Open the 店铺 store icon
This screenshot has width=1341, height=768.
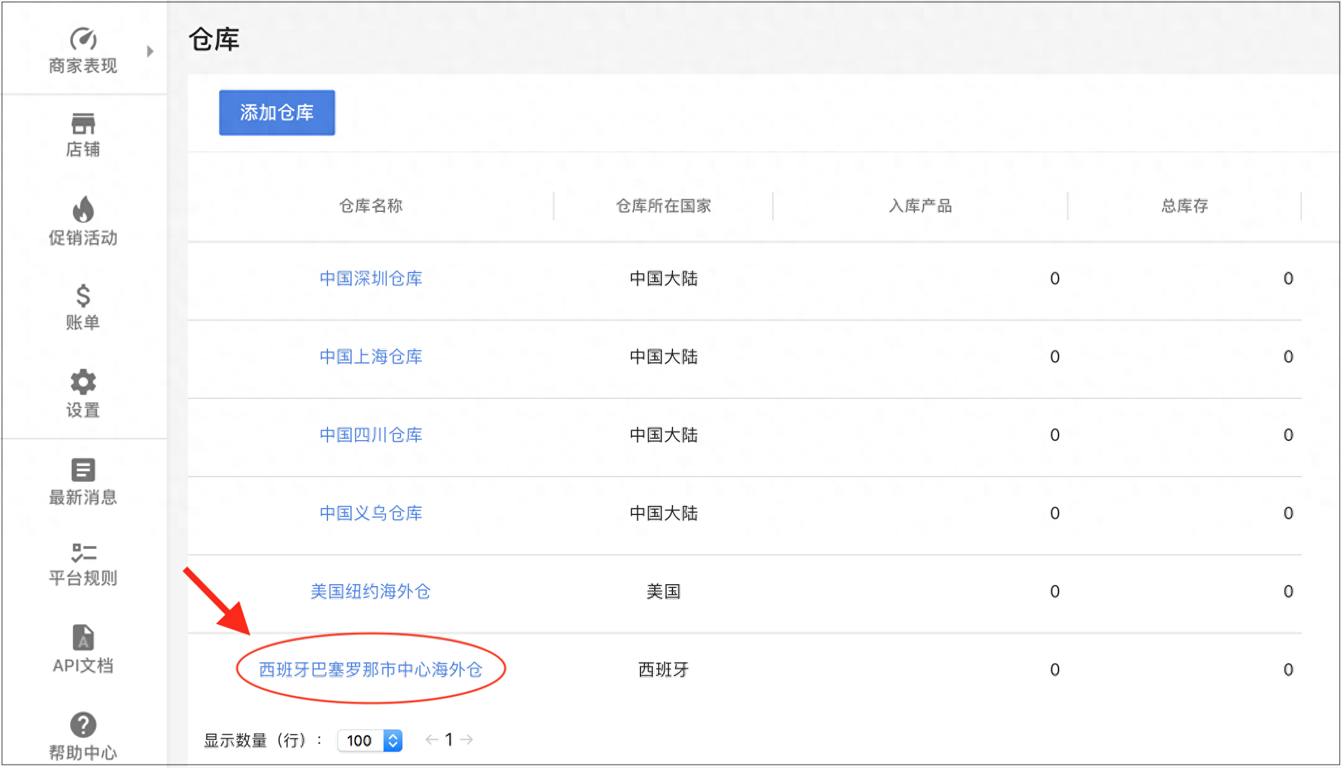pyautogui.click(x=83, y=123)
